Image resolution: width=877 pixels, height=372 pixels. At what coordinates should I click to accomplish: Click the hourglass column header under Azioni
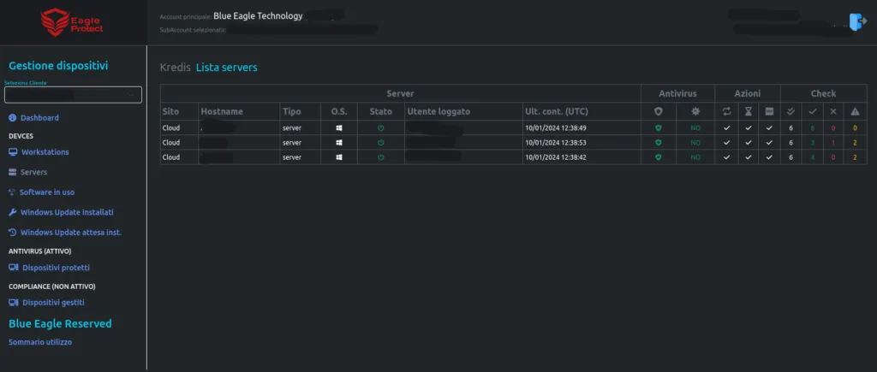click(749, 112)
